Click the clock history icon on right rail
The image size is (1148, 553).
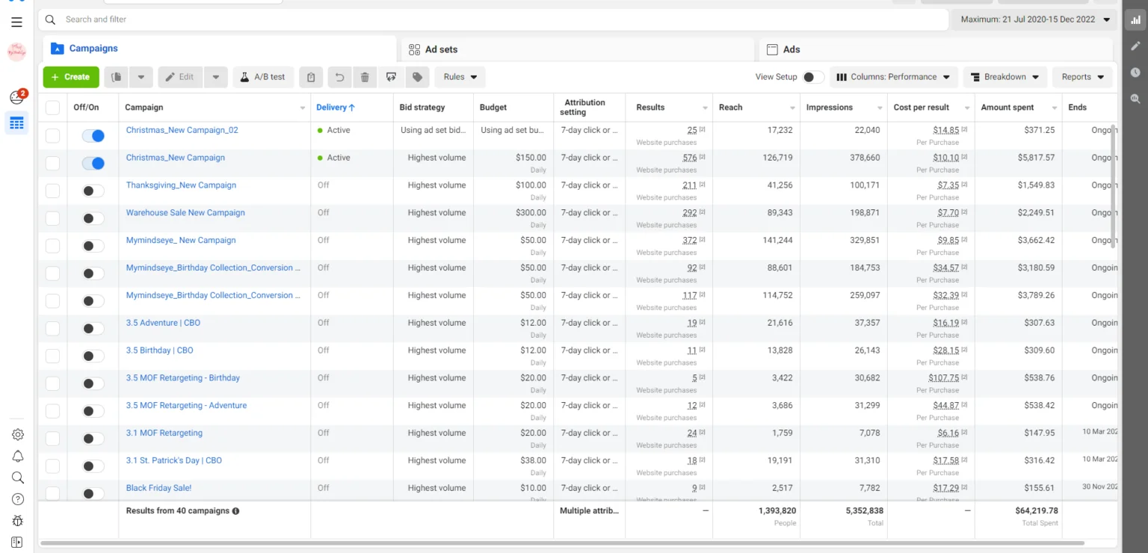point(1135,72)
